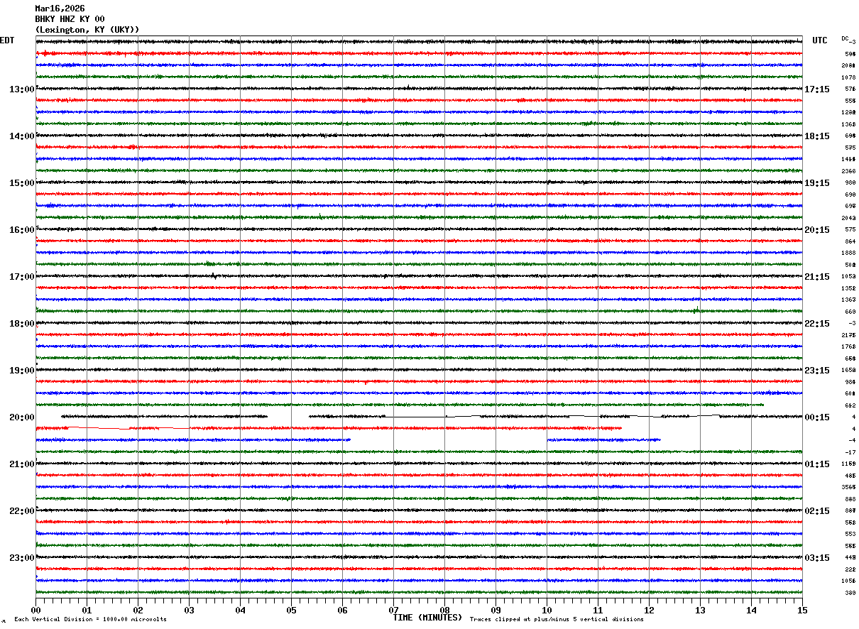Click the DC offset value "864"

pos(850,241)
